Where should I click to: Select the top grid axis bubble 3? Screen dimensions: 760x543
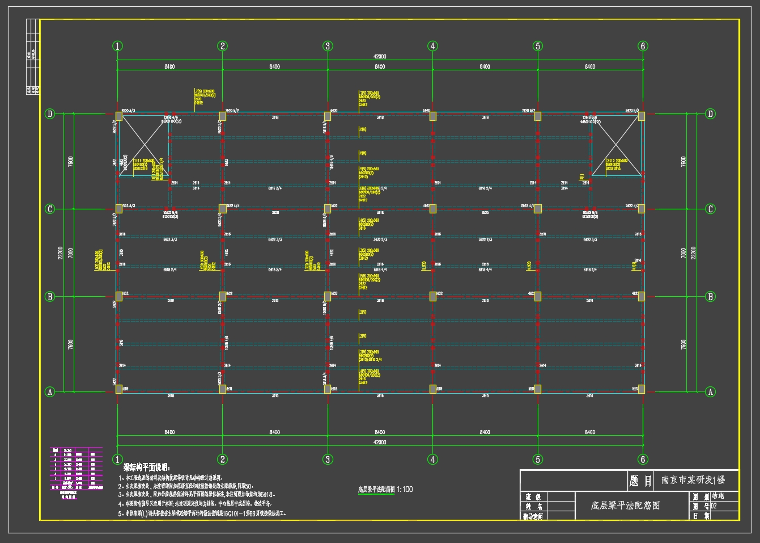328,46
